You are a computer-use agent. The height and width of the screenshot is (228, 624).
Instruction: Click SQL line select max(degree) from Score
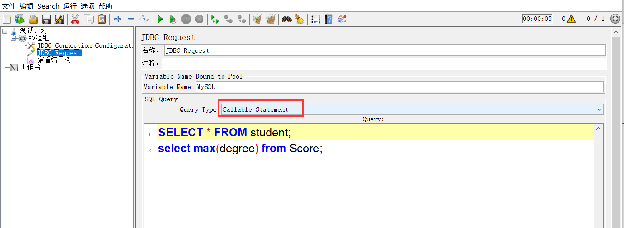tap(240, 149)
